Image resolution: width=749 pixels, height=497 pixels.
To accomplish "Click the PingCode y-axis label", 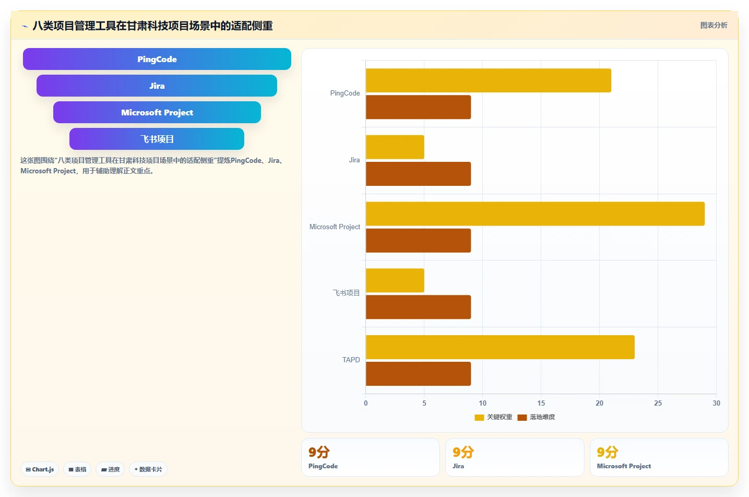I will pos(345,93).
